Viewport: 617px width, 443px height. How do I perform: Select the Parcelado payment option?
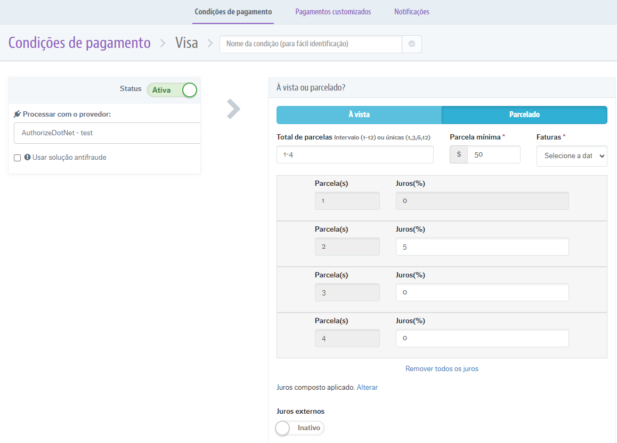pos(524,114)
